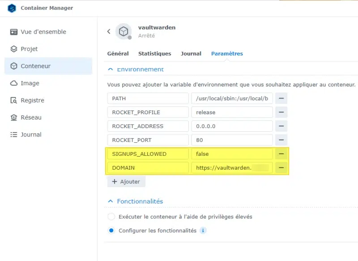Remove the SIGNUPS_ALLOWED variable row
This screenshot has height=261, width=358.
pyautogui.click(x=282, y=154)
